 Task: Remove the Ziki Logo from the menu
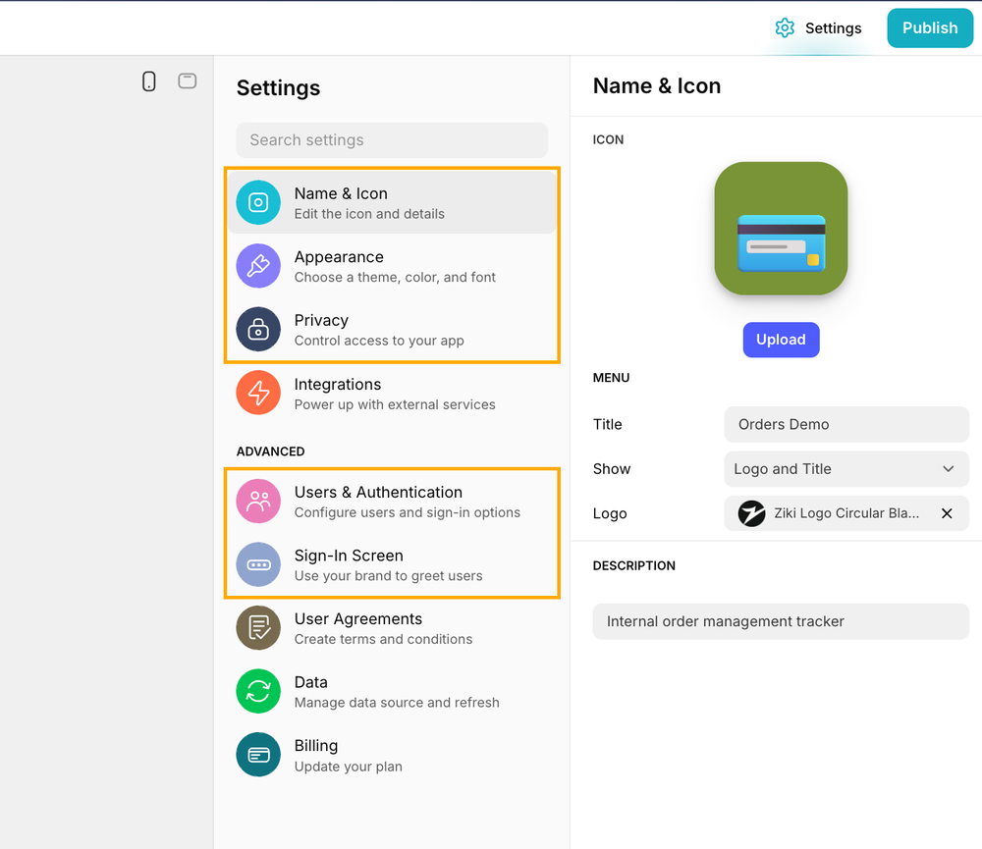tap(947, 513)
